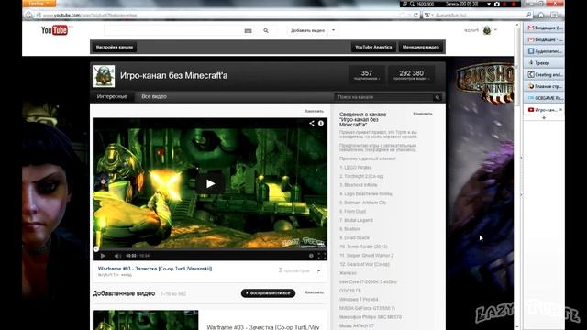
Task: Close the Игро-кан... YouTube side tab
Action: coord(560,110)
